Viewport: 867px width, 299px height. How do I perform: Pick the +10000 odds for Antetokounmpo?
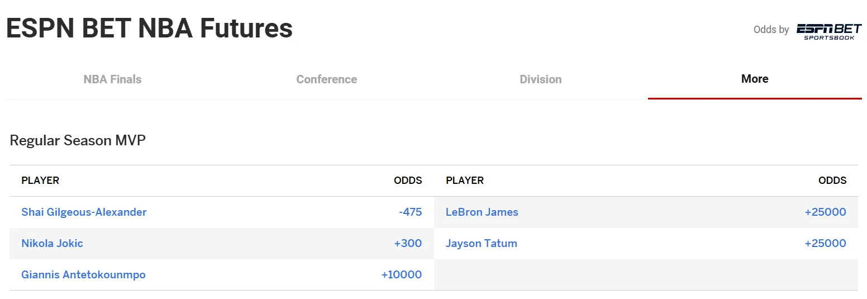pos(402,275)
